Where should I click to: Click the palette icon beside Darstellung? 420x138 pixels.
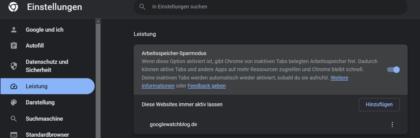[x=14, y=102]
